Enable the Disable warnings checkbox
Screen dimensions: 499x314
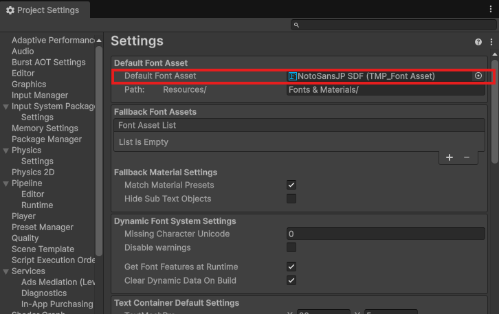click(291, 247)
